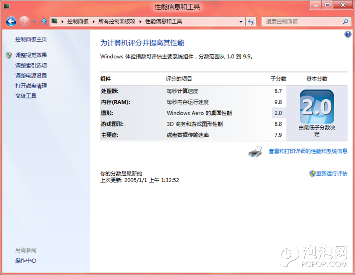The width and height of the screenshot is (355, 275).
Task: Click graphics subscore 2.0 cell
Action: pos(279,113)
